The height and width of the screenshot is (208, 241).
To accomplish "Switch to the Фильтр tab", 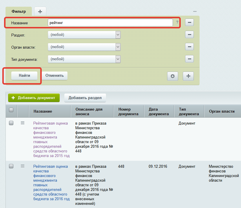I will tap(19, 12).
